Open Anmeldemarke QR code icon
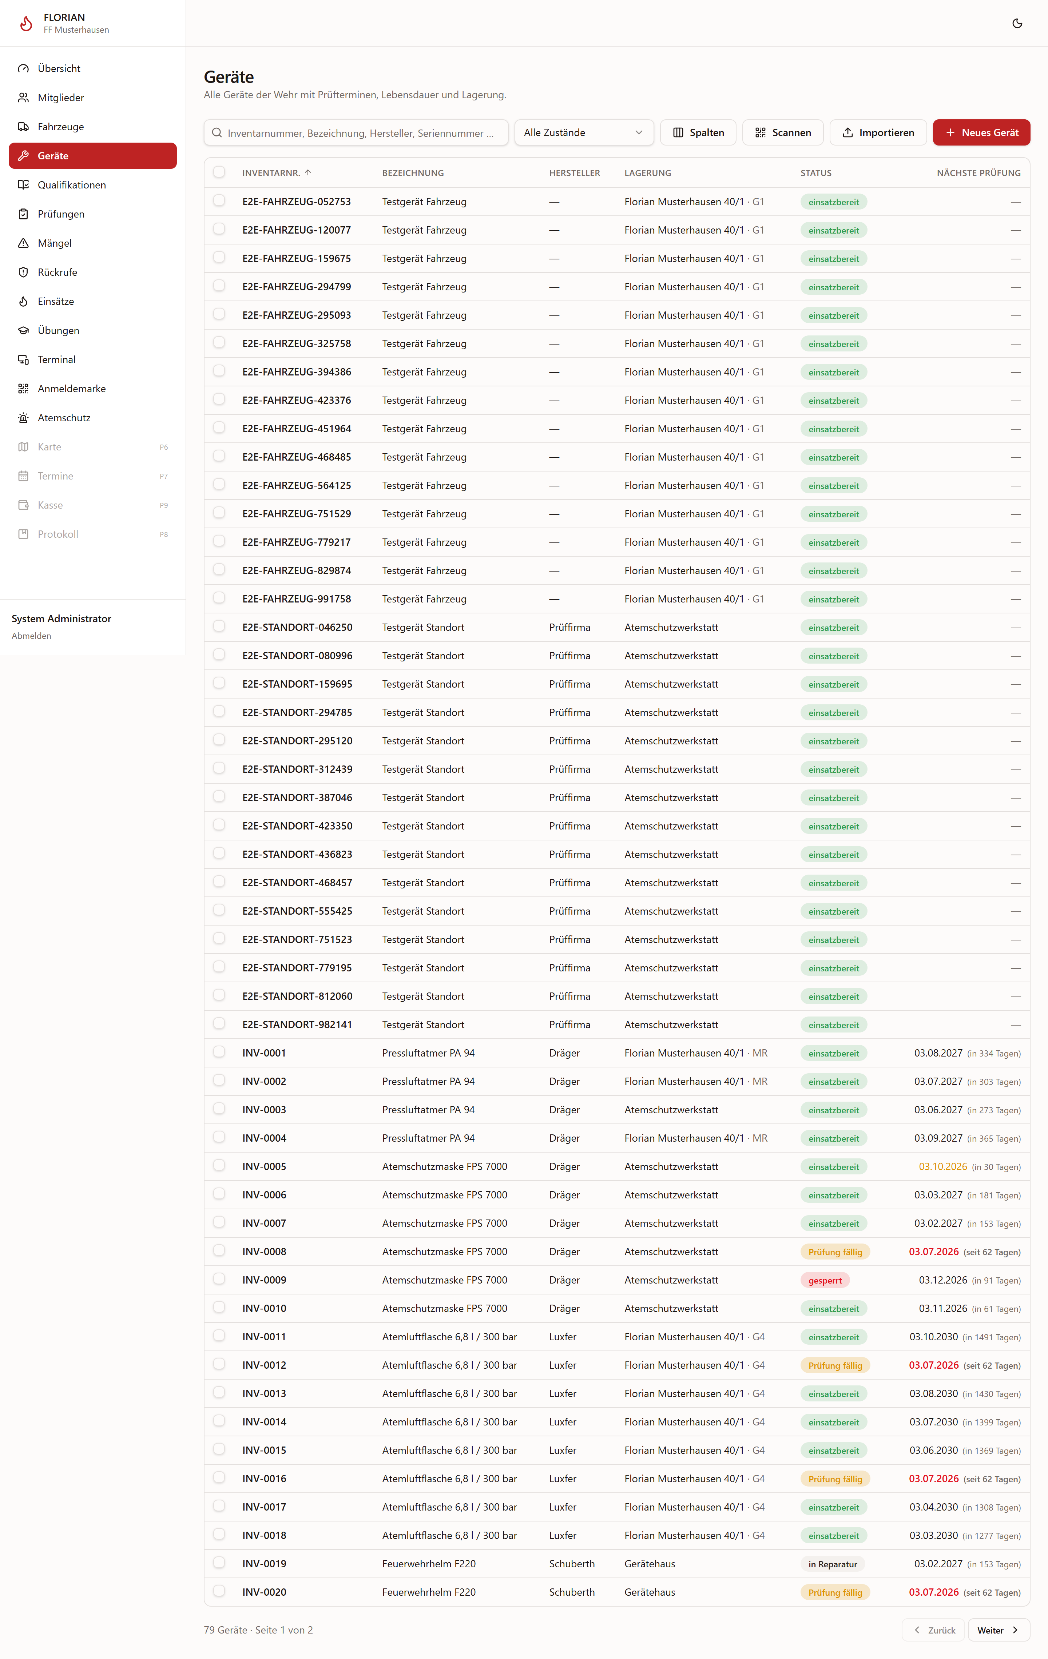 pos(23,389)
